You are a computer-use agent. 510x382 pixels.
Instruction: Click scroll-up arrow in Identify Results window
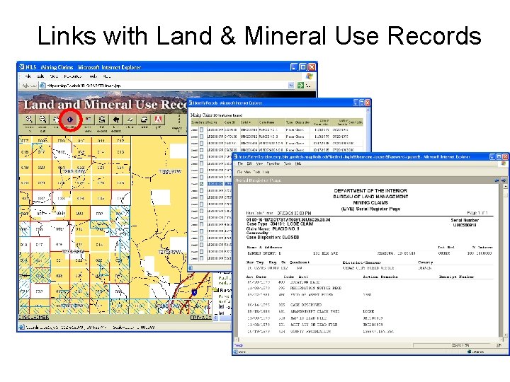[x=368, y=111]
